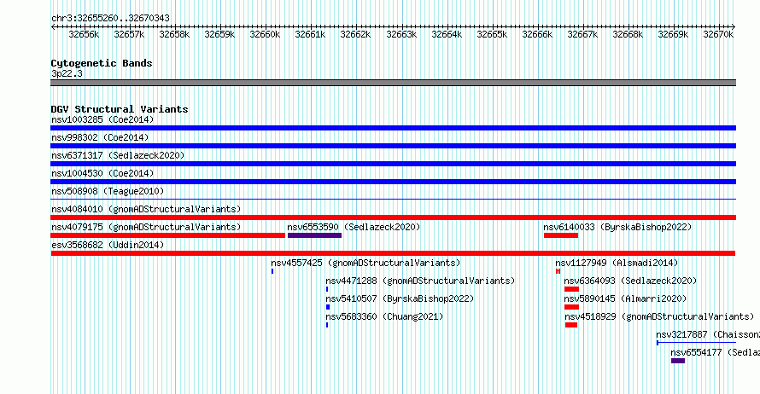Open esv3568682 (Uddin2014) label
Image resolution: width=760 pixels, height=394 pixels.
(108, 245)
